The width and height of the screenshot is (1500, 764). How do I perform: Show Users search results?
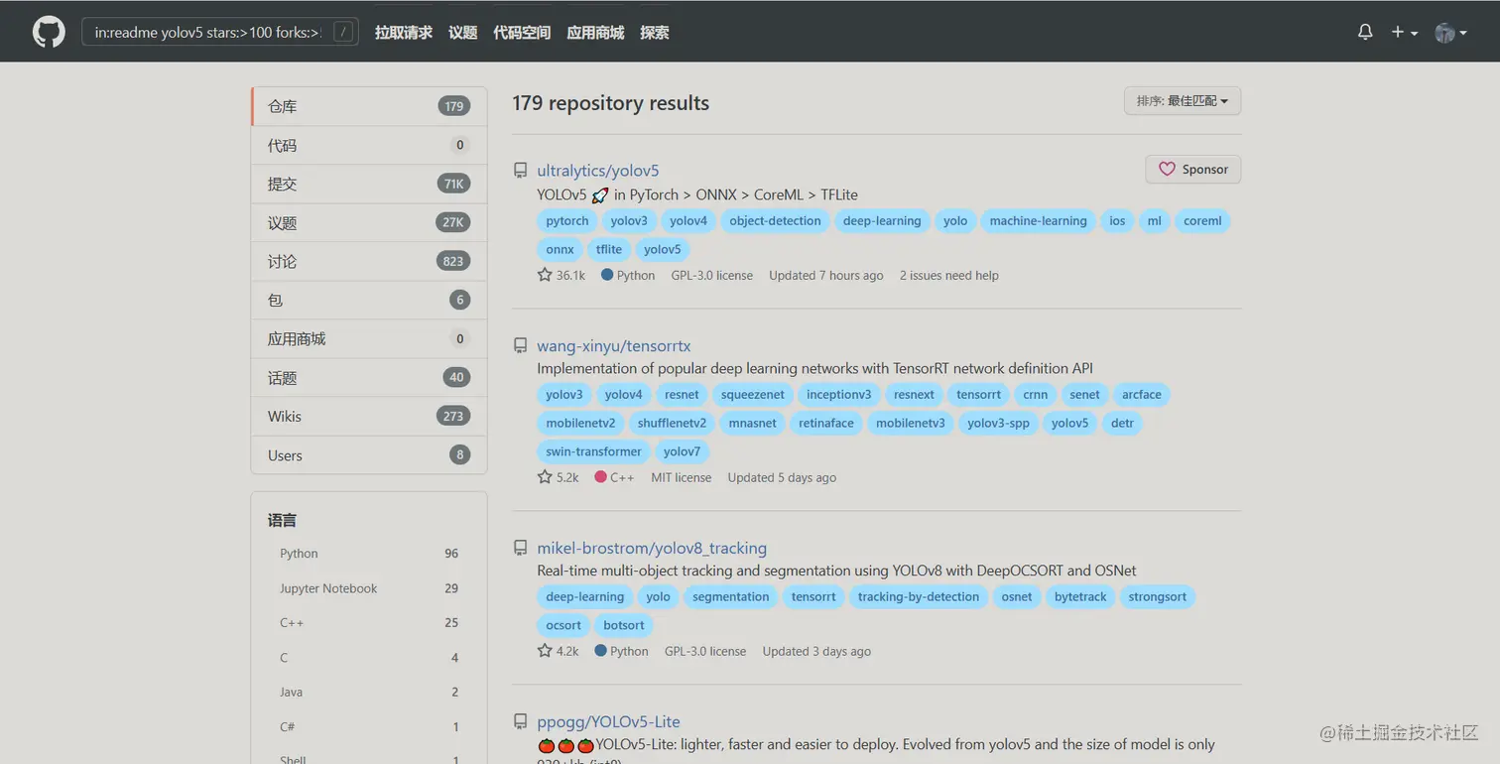(369, 454)
